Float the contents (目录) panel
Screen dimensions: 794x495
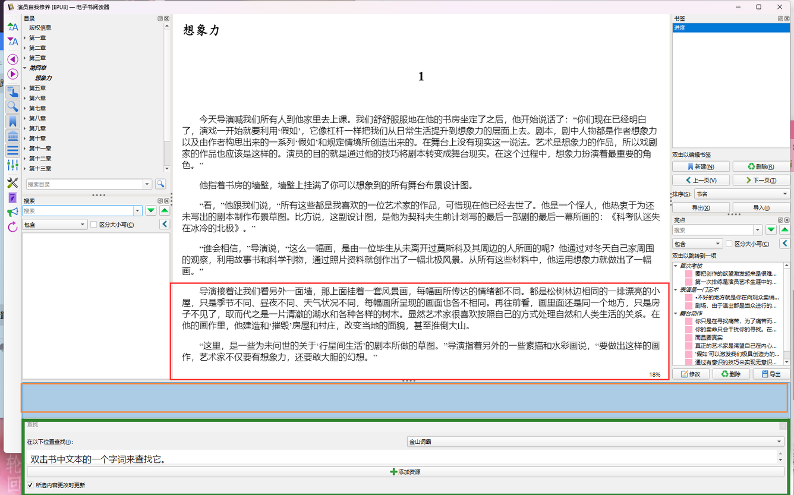(x=160, y=18)
